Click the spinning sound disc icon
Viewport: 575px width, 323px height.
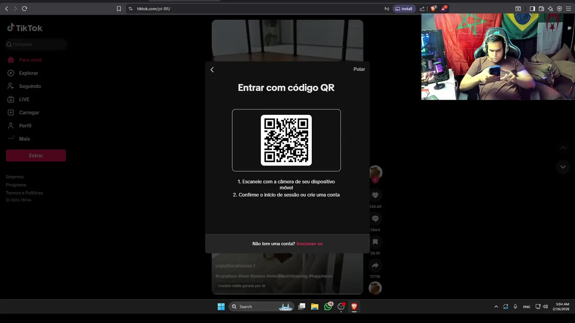point(375,288)
